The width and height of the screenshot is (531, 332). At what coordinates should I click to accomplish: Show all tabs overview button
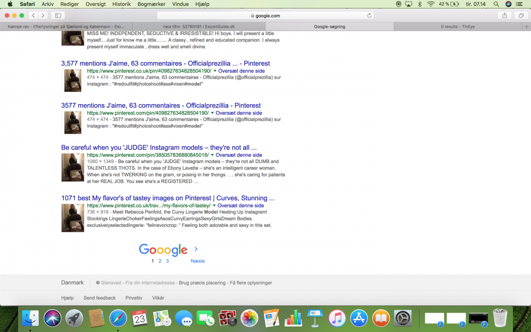coord(521,15)
